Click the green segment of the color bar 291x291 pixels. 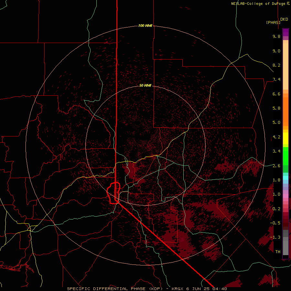(286, 156)
